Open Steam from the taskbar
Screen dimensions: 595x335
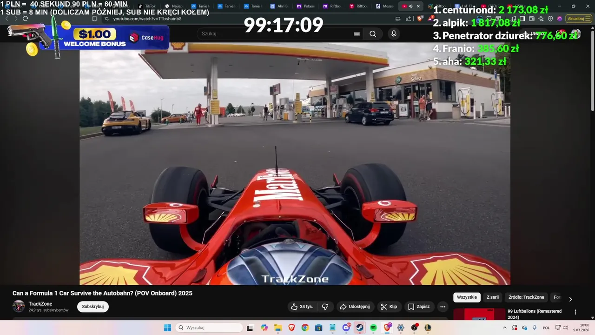tap(360, 328)
